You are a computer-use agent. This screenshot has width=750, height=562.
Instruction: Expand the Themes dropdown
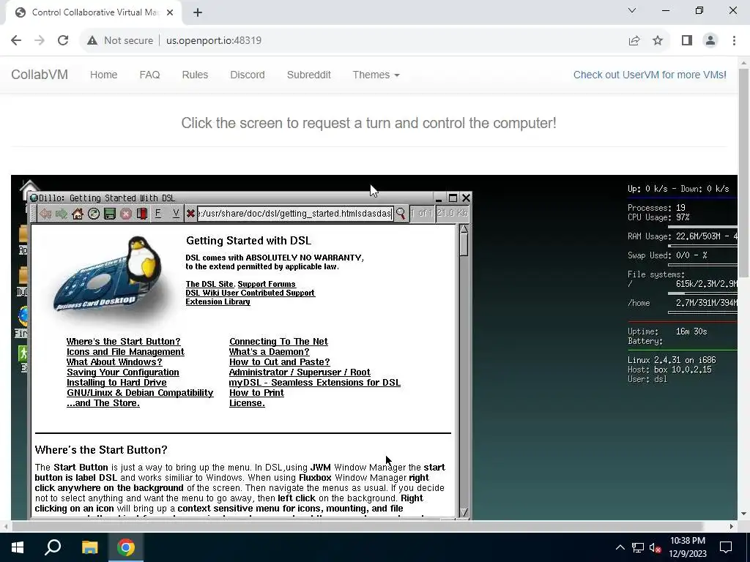point(376,75)
